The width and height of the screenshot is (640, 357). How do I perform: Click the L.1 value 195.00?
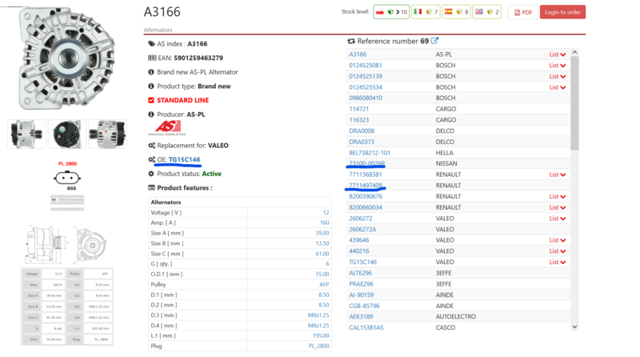[321, 335]
